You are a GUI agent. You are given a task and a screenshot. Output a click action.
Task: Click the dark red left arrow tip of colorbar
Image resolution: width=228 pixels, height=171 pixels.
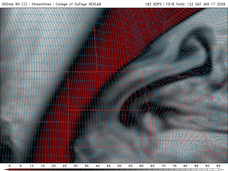tap(7, 170)
